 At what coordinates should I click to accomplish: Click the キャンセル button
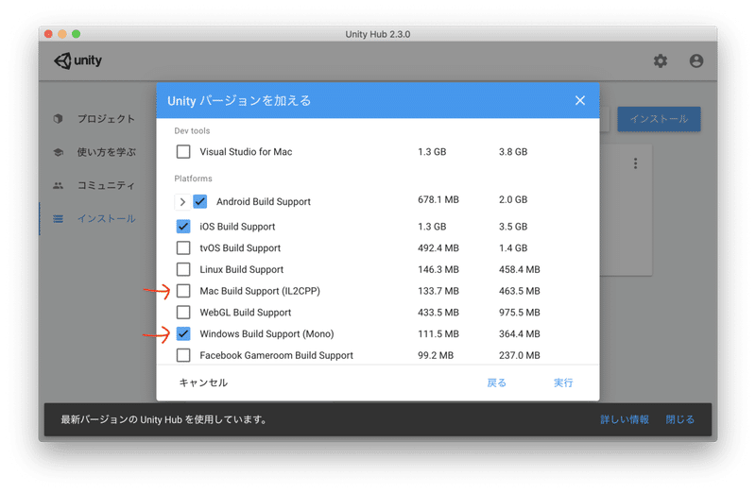point(203,382)
